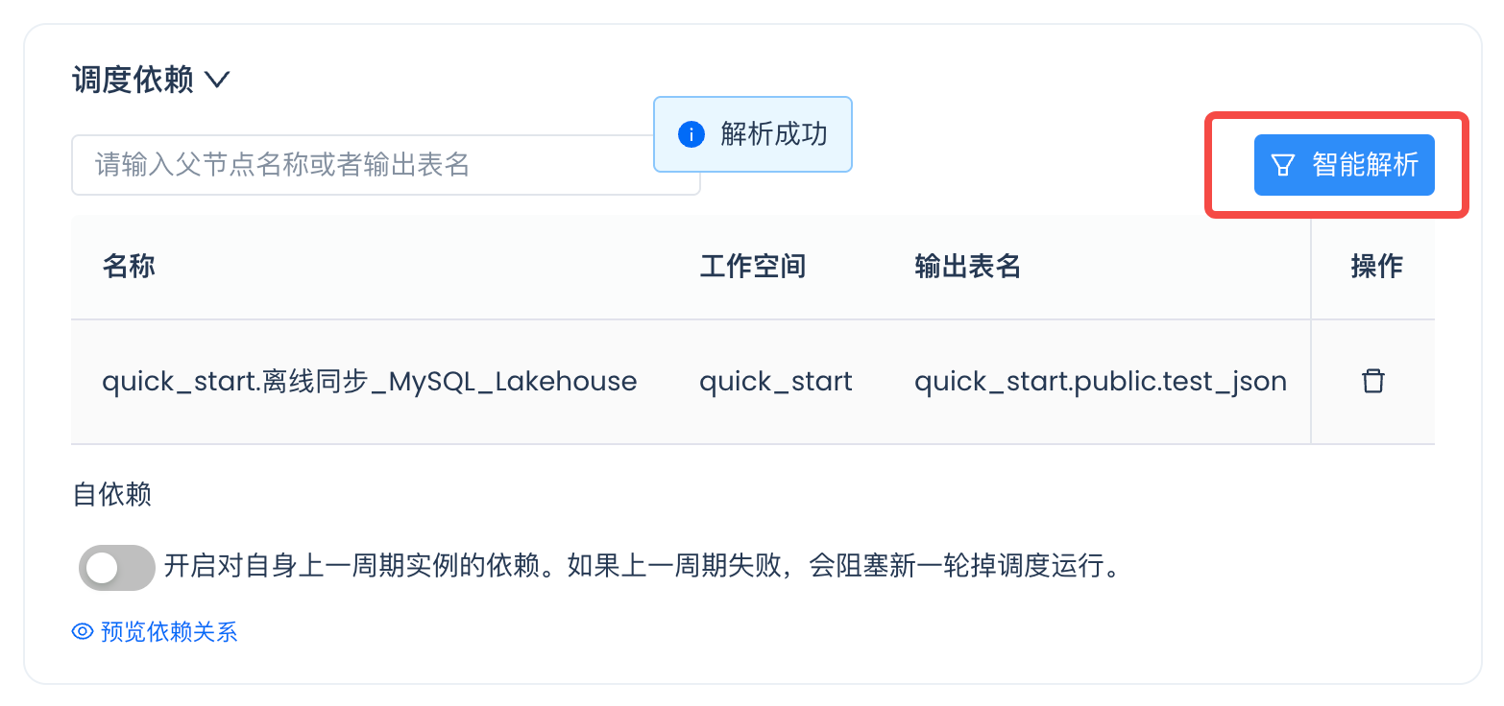This screenshot has height=706, width=1504.
Task: Collapse the 调度依赖 section chevron
Action: click(x=217, y=81)
